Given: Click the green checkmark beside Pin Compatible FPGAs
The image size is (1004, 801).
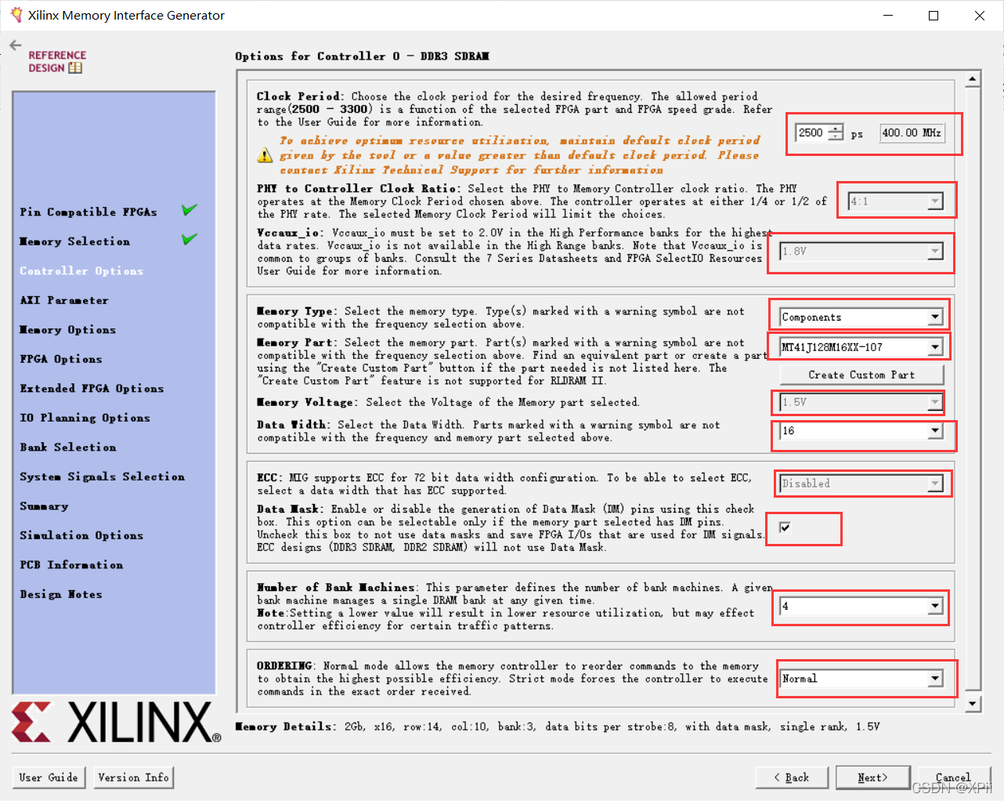Looking at the screenshot, I should point(190,210).
